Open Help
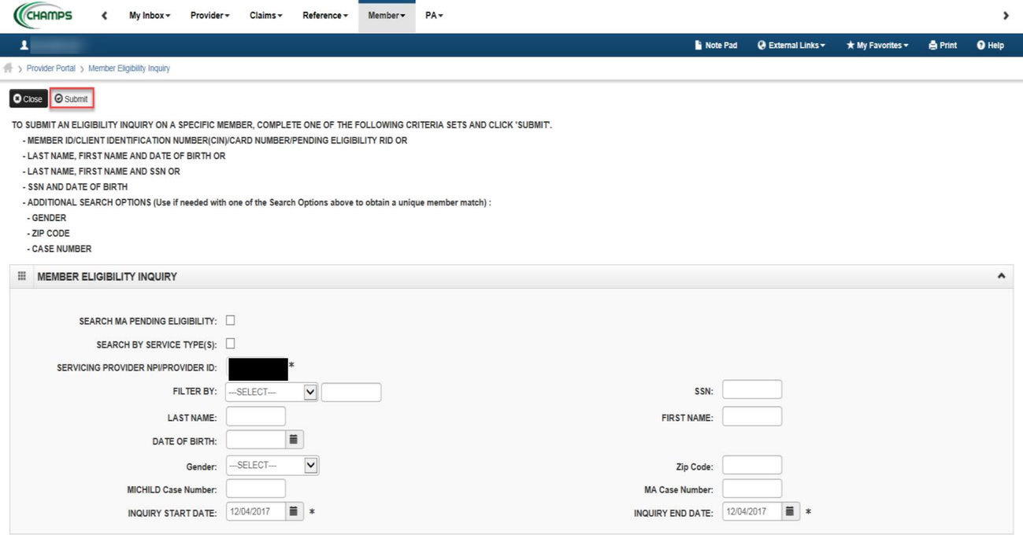1023x542 pixels. click(990, 46)
